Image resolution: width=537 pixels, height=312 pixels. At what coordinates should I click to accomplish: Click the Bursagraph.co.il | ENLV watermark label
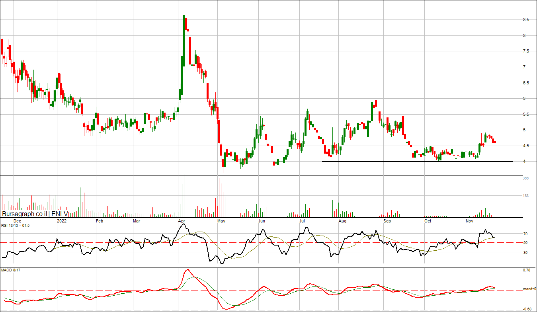(x=35, y=214)
